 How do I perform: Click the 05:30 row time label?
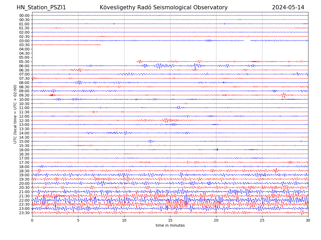coord(24,62)
